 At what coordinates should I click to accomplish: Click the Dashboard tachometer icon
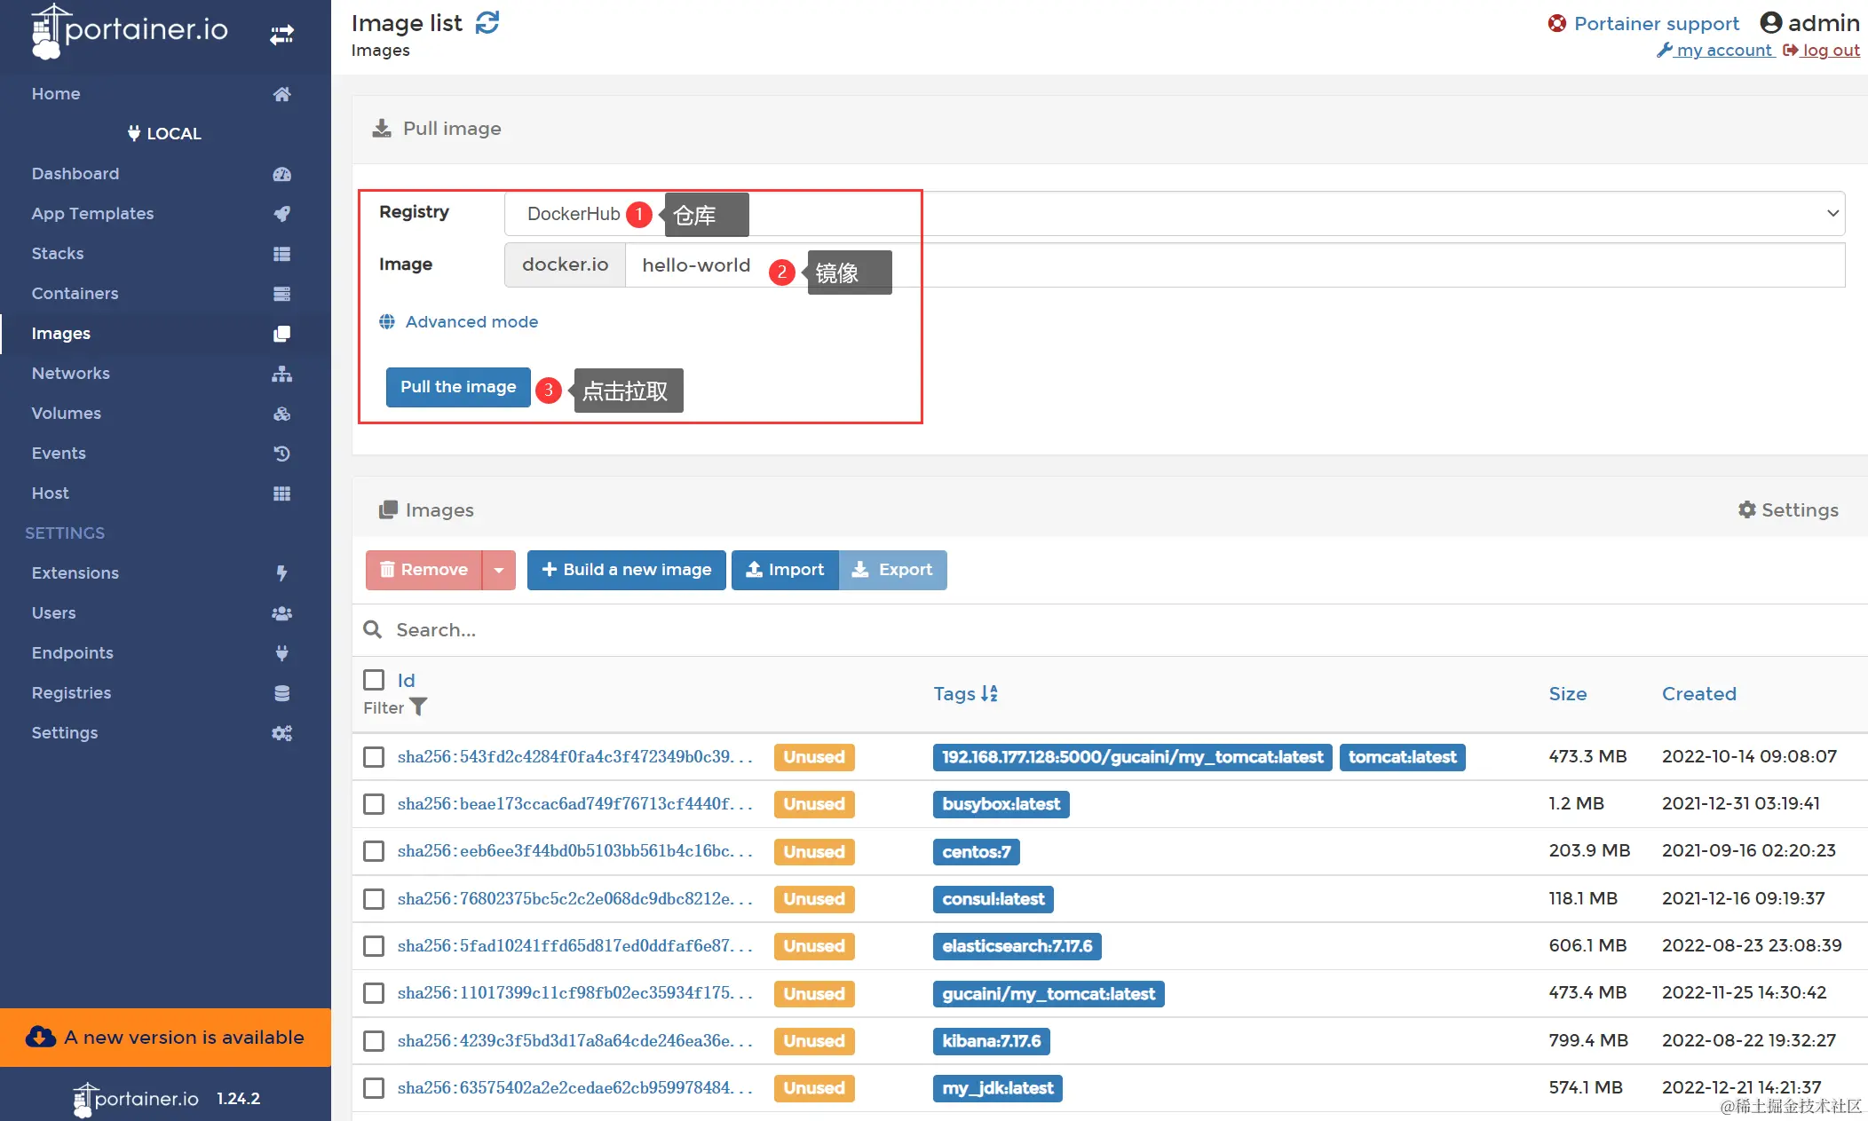281,174
